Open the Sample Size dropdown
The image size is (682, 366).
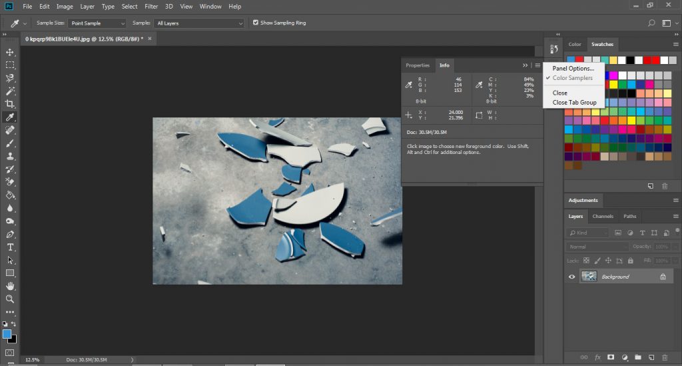(97, 23)
